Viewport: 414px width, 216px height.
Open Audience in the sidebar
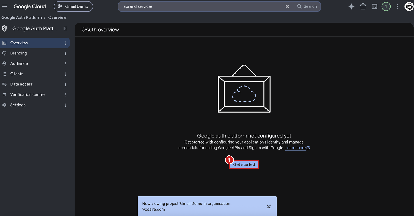pyautogui.click(x=35, y=64)
